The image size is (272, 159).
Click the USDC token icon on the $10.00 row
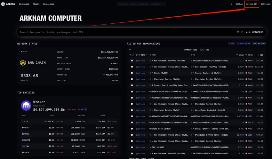click(x=246, y=91)
